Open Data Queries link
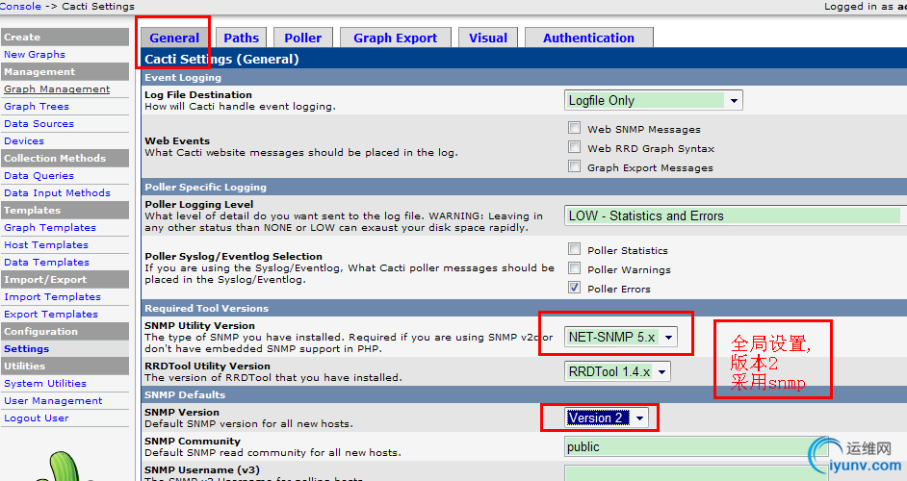The image size is (907, 481). tap(39, 176)
